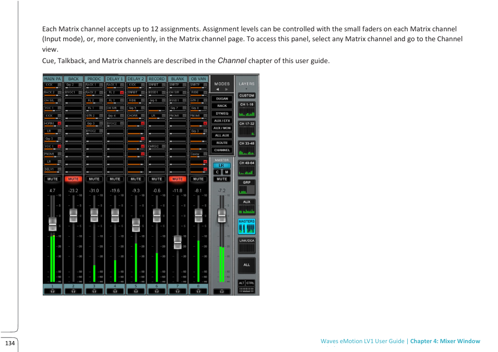Click the cue headphone icon under channel 4
Screen dimensions: 498x352
coord(115,291)
